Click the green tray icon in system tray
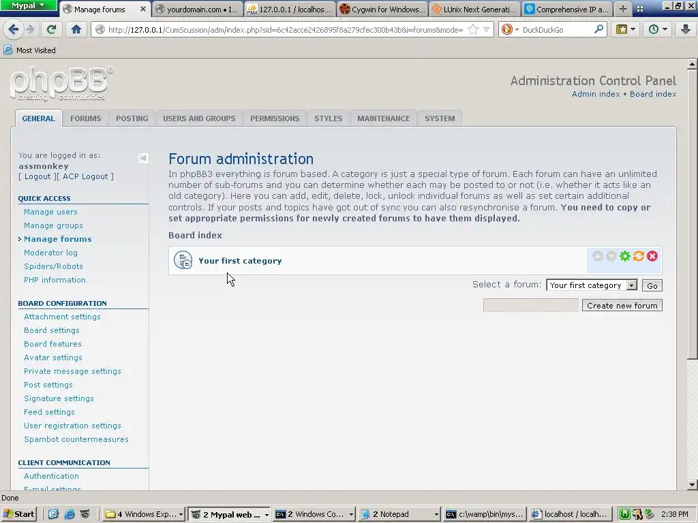The height and width of the screenshot is (523, 698). click(624, 514)
